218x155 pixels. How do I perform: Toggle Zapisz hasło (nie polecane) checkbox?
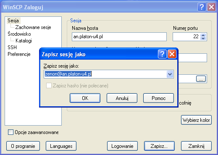point(49,86)
